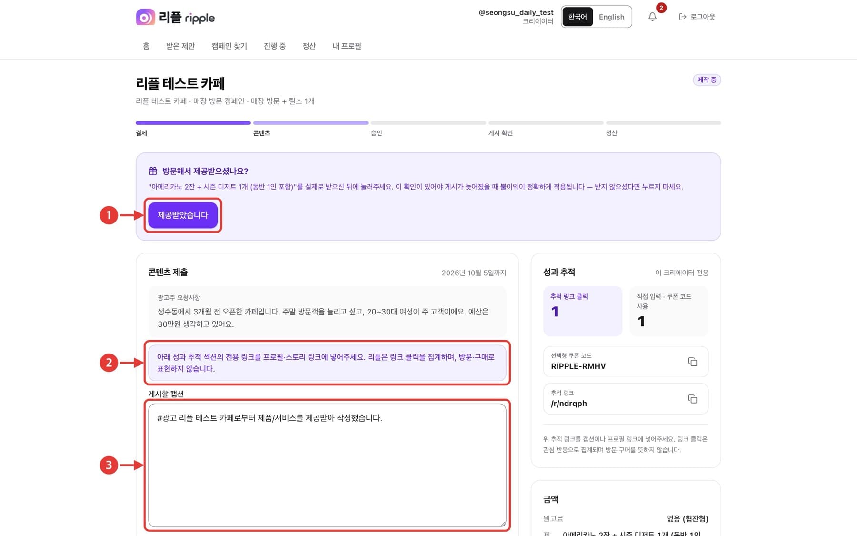Image resolution: width=857 pixels, height=536 pixels.
Task: Click the 결제 progress step bar
Action: (x=193, y=123)
